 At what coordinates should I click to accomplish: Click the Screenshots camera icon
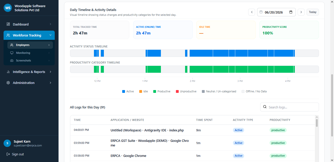pos(12,60)
